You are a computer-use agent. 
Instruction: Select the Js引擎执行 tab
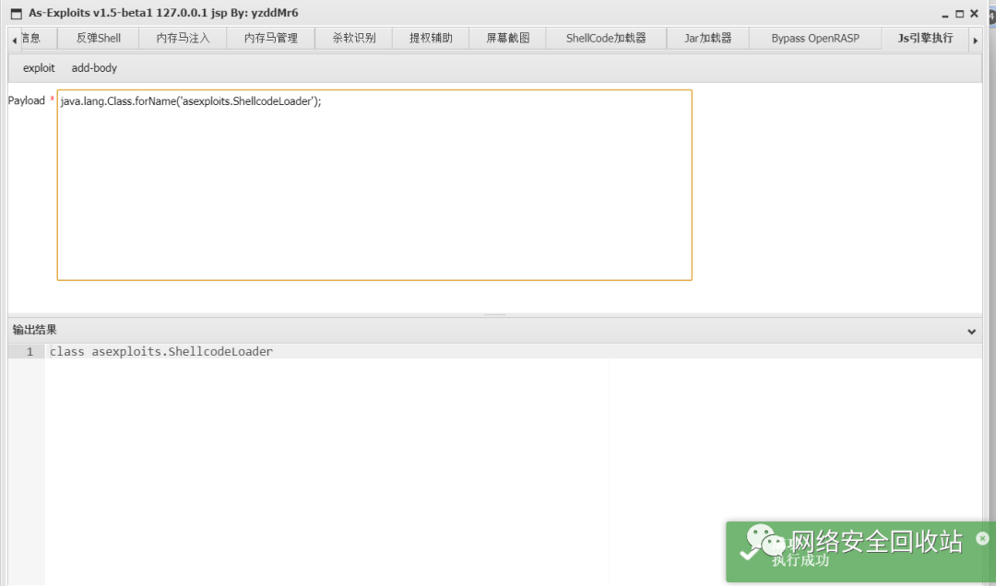coord(925,38)
